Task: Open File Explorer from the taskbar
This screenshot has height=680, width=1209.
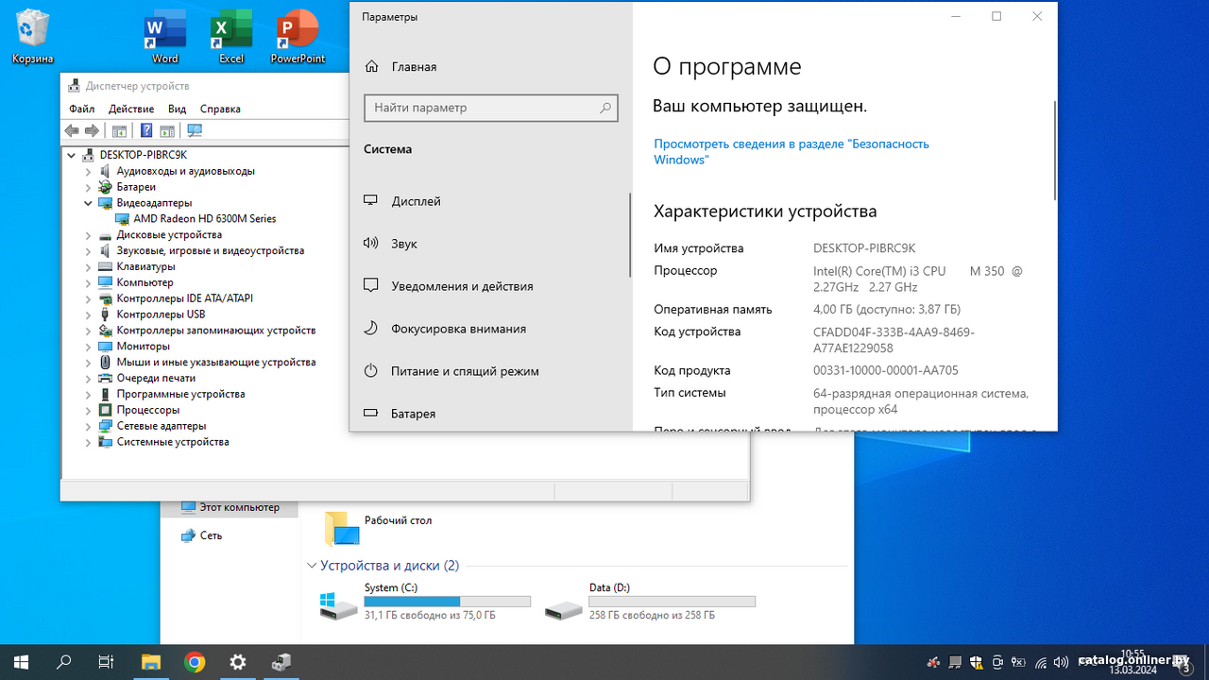Action: pos(151,662)
